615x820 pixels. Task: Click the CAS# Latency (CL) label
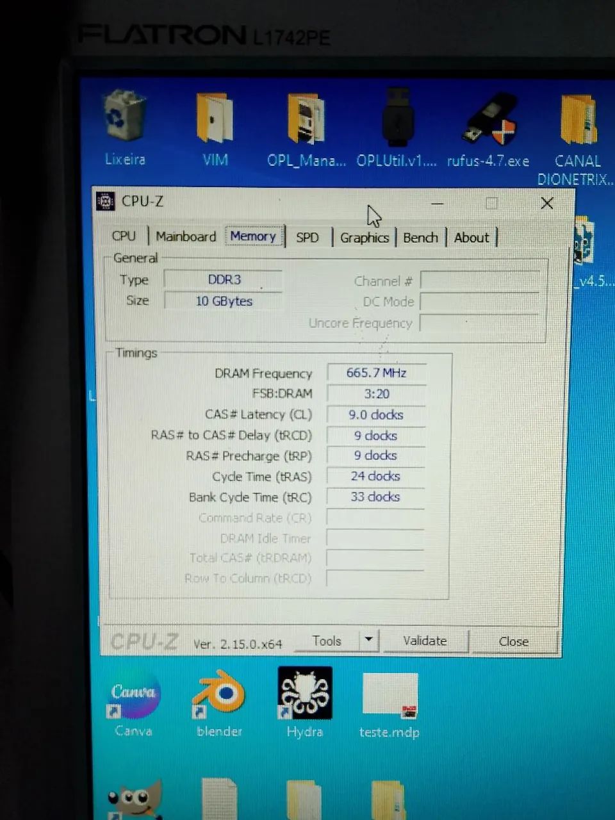point(258,414)
